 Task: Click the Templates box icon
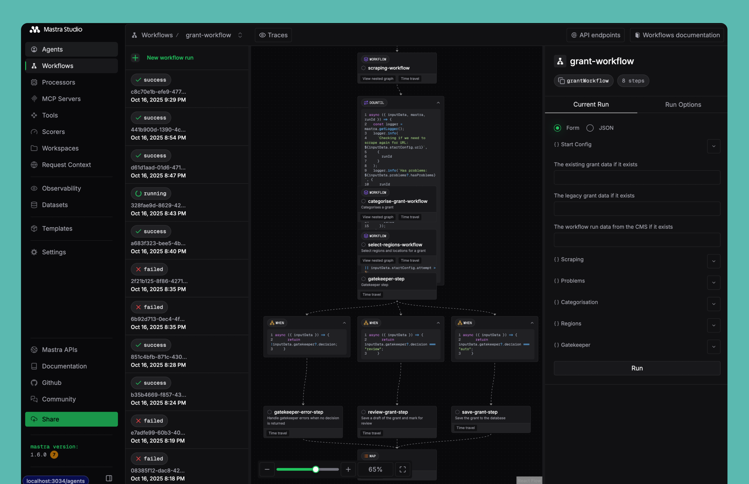[x=34, y=228]
